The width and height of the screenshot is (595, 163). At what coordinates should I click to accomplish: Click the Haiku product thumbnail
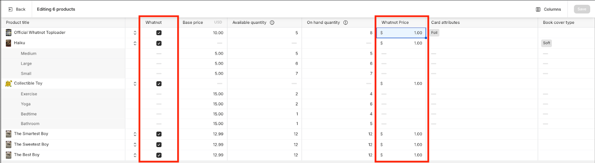click(x=9, y=43)
